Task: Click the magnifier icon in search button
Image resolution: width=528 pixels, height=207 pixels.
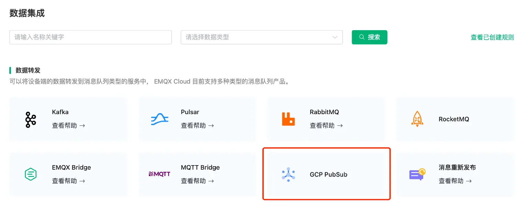Action: (x=361, y=37)
